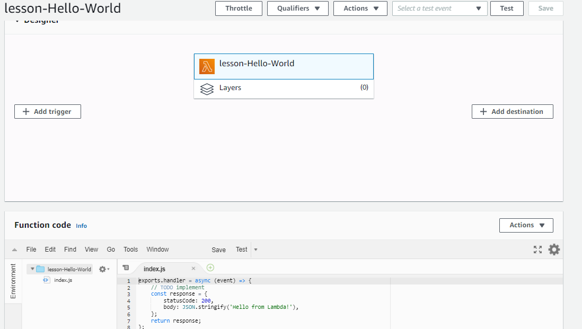Open the Select a test event dropdown

point(439,8)
